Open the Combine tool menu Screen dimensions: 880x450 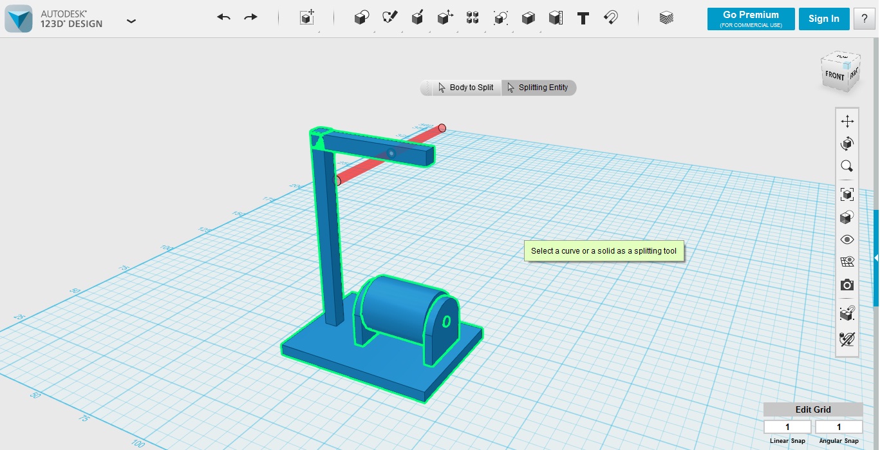528,18
